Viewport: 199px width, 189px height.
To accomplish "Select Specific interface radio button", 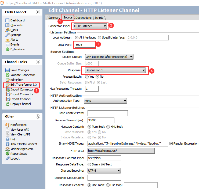I will pos(99,37).
